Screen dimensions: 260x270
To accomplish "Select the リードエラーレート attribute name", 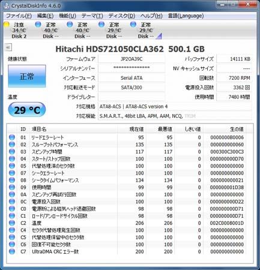I will (47, 137).
